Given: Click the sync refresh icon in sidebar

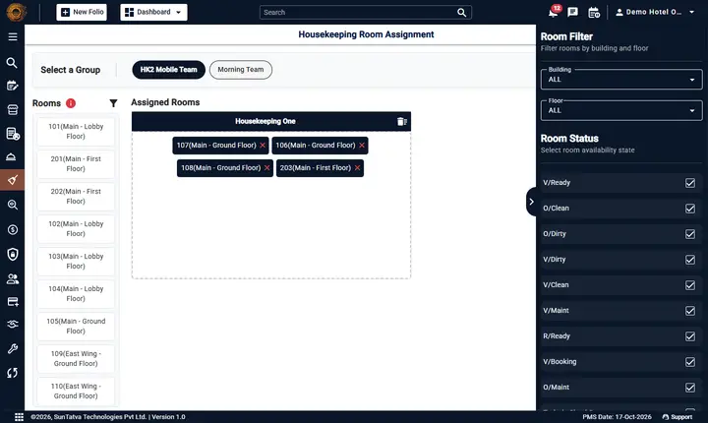Looking at the screenshot, I should click(12, 373).
